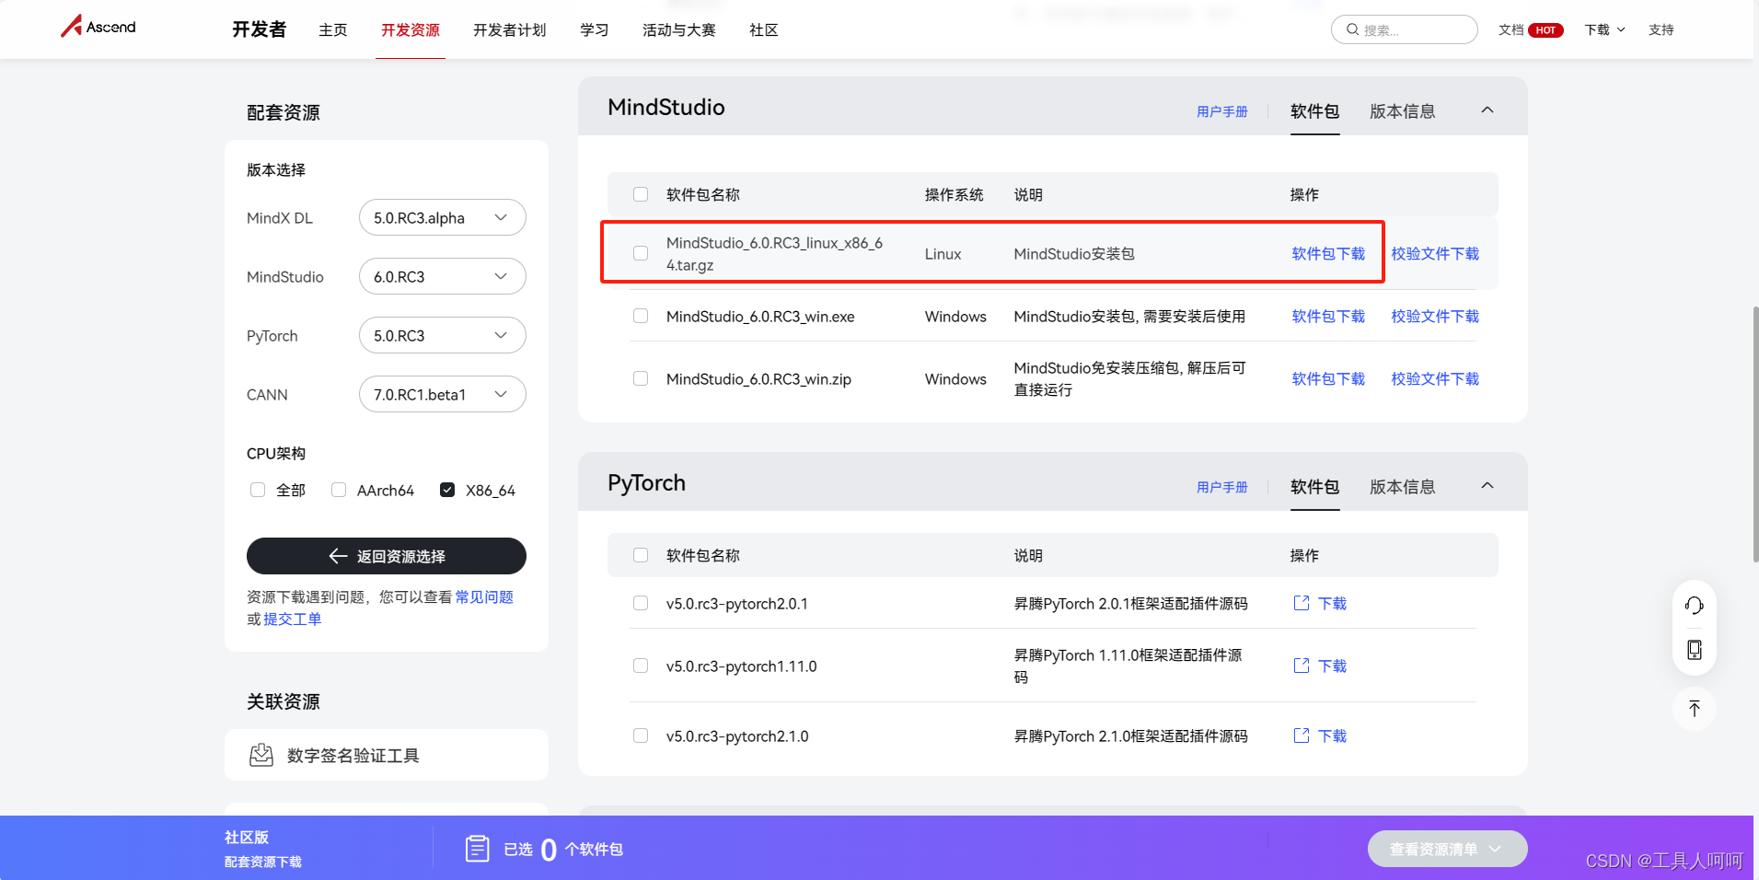
Task: Expand 查看资源清单 button
Action: [x=1447, y=849]
